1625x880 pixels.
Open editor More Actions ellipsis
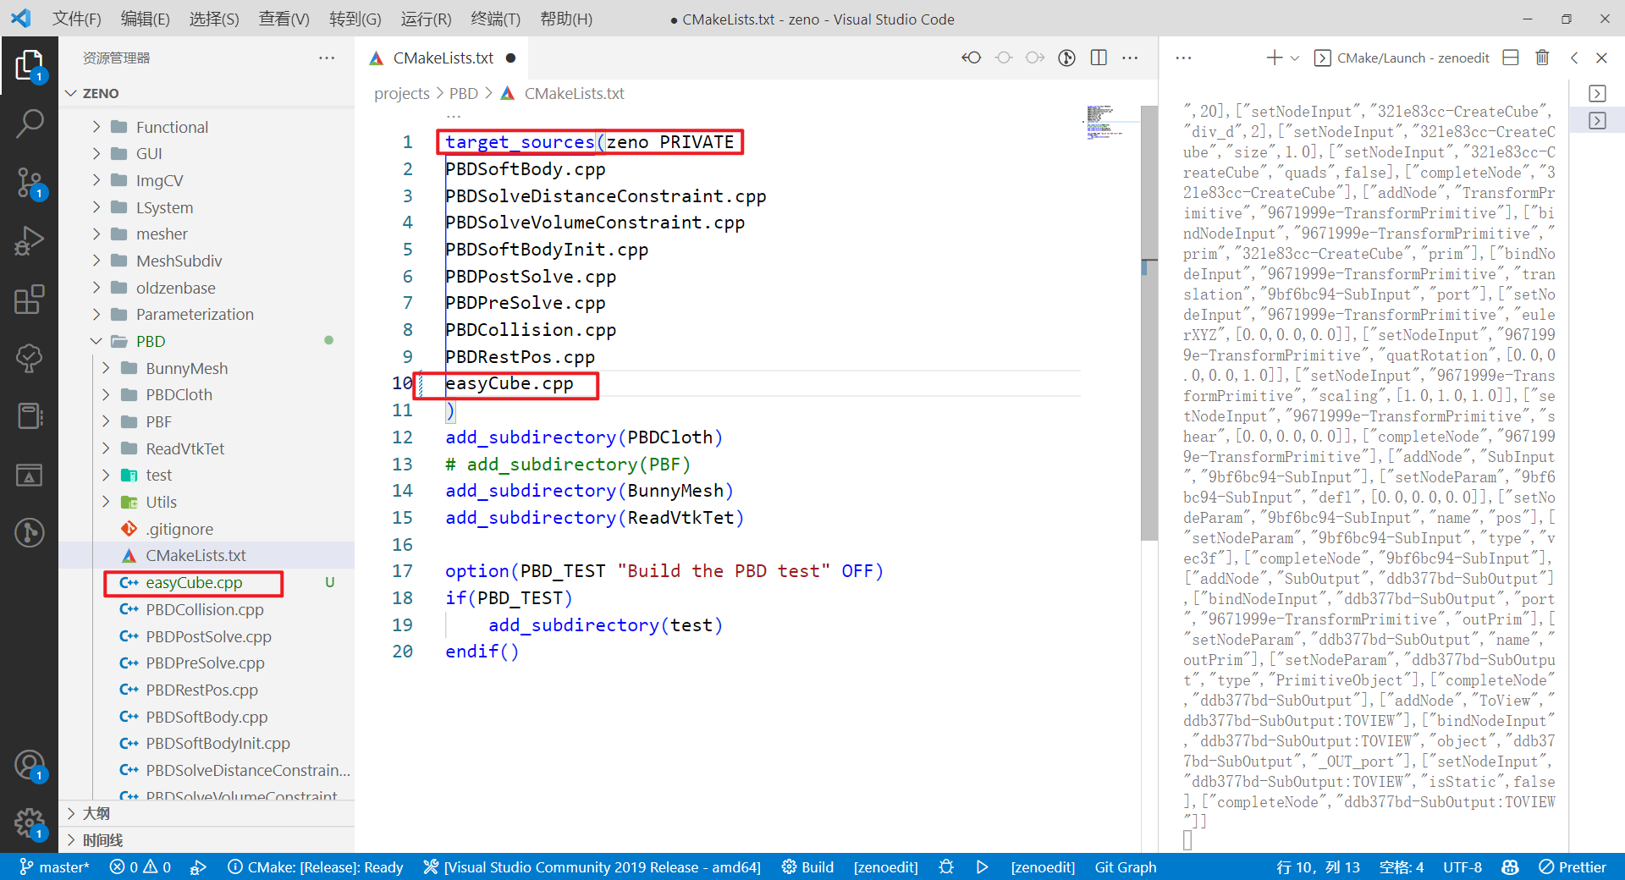pos(1130,58)
